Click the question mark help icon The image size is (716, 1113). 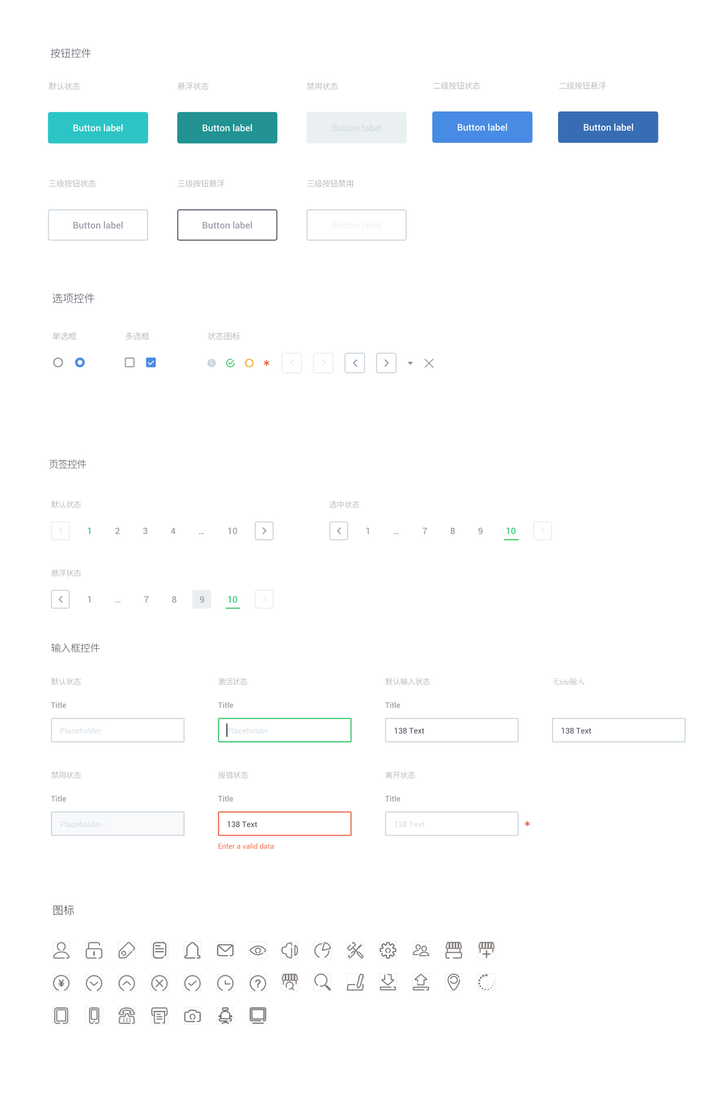tap(258, 983)
